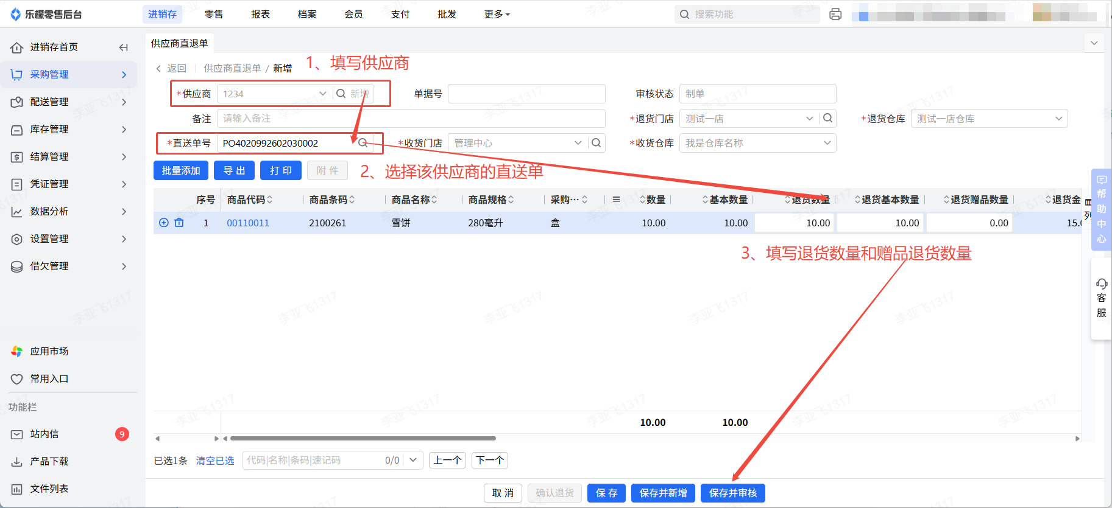This screenshot has height=508, width=1112.
Task: Click 保存并审核 button
Action: [x=733, y=493]
